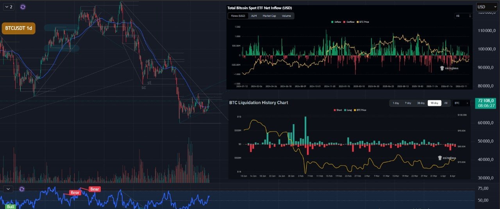Click the first red Bear signal label
Screen dimensions: 500x209
pos(75,193)
